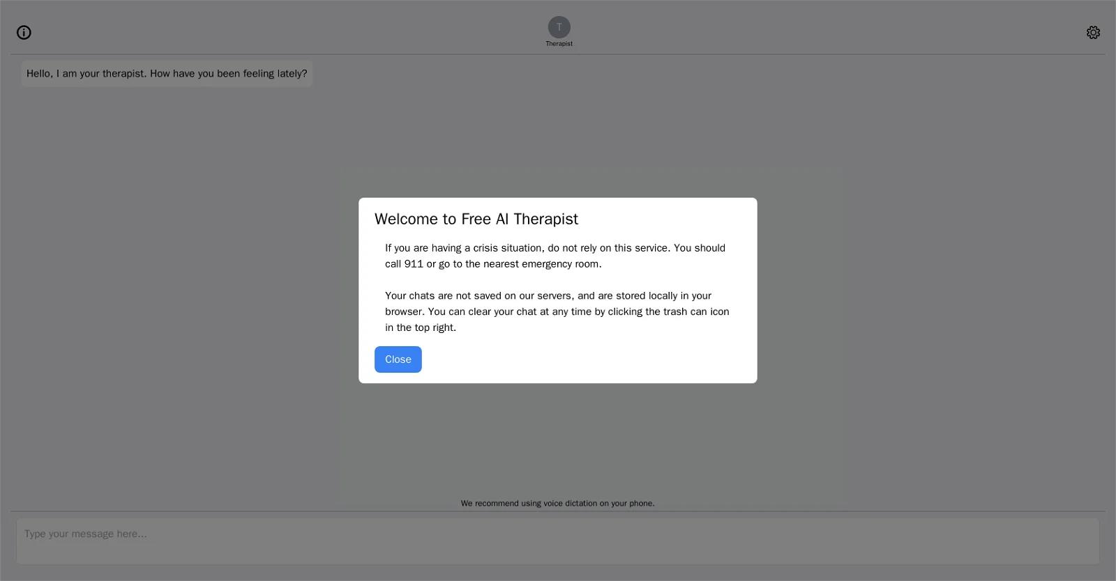Open the settings gear icon
Screen dimensions: 1116x581
click(x=1093, y=33)
